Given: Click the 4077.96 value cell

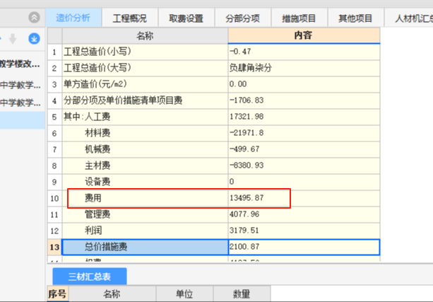Looking at the screenshot, I should pos(304,214).
